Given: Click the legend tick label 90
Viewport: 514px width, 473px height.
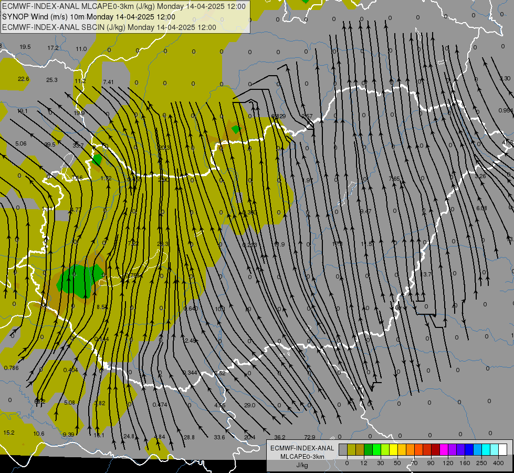Looking at the screenshot, I should (x=431, y=463).
